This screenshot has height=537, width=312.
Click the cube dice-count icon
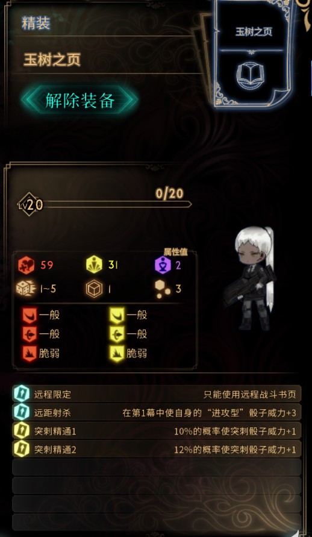[94, 289]
